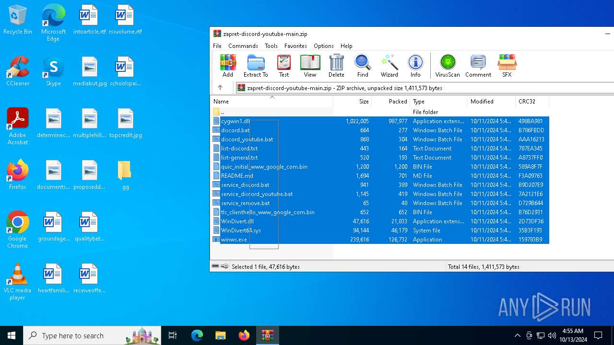614x345 pixels.
Task: Sort by the Size column header
Action: pyautogui.click(x=353, y=102)
